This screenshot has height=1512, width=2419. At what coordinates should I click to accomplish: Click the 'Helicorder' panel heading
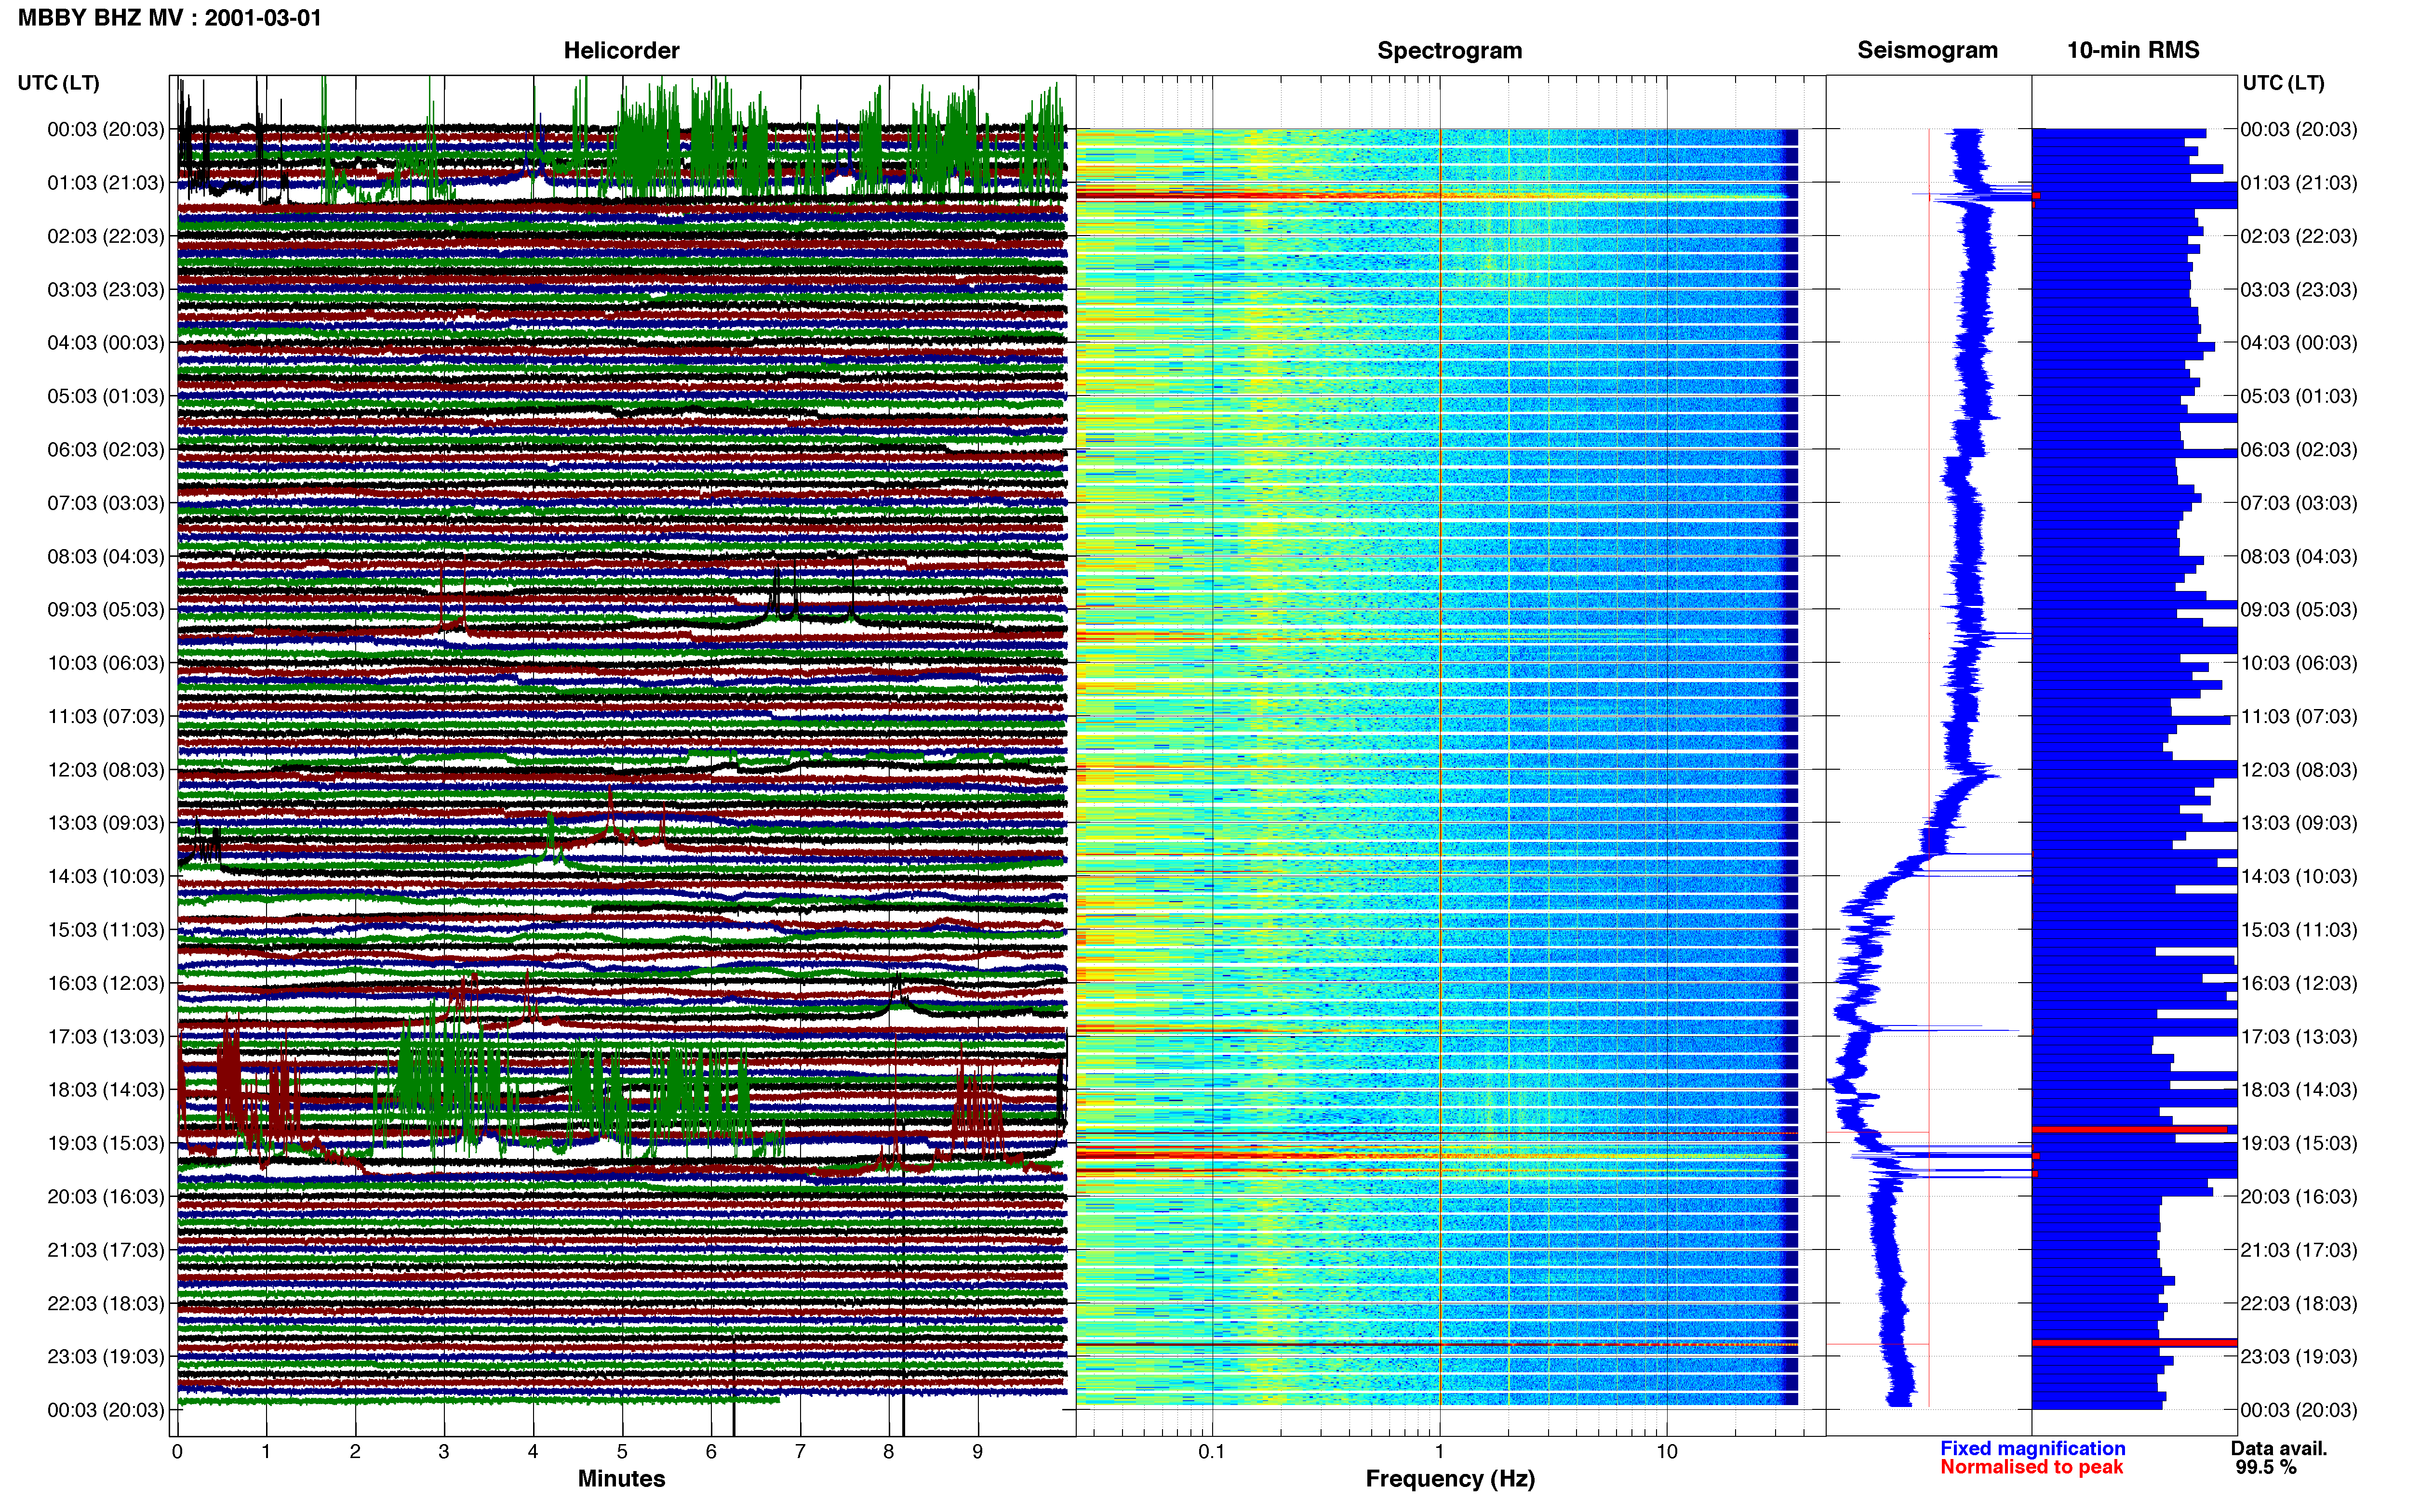coord(621,51)
